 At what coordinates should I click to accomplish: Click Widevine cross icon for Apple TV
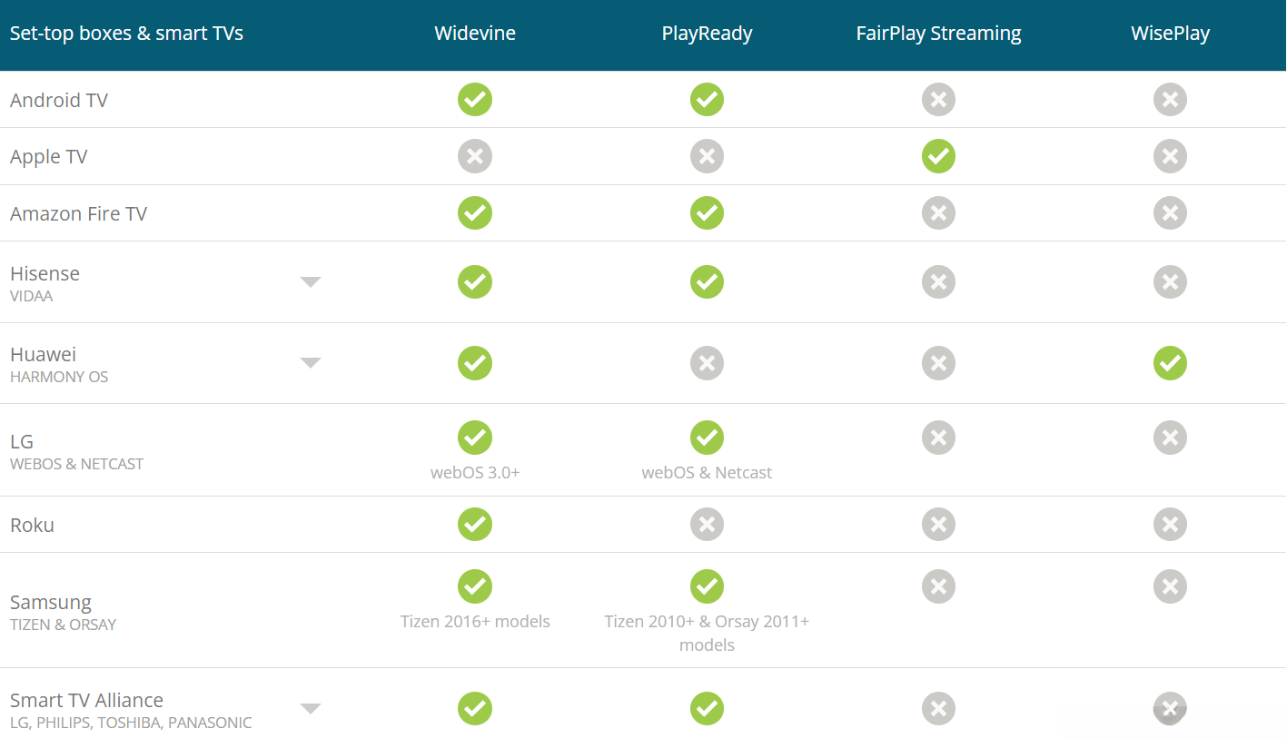[x=474, y=156]
